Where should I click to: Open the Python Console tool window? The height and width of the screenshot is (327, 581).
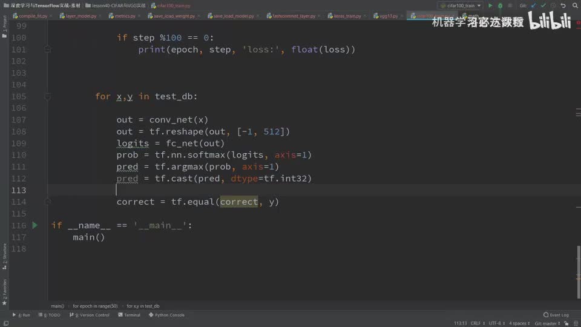point(167,315)
